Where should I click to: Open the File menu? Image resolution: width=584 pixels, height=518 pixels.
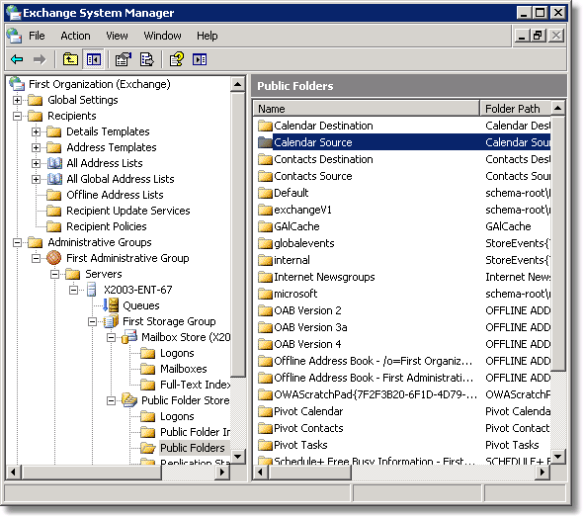[37, 36]
